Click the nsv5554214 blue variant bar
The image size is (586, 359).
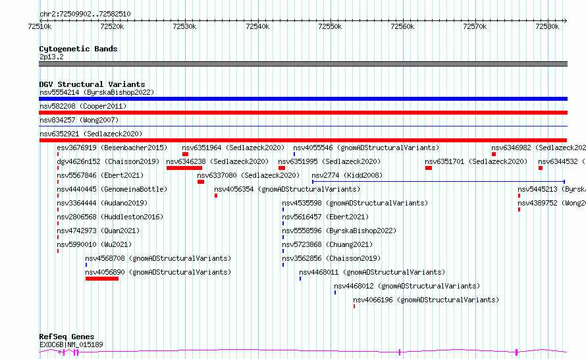(303, 99)
